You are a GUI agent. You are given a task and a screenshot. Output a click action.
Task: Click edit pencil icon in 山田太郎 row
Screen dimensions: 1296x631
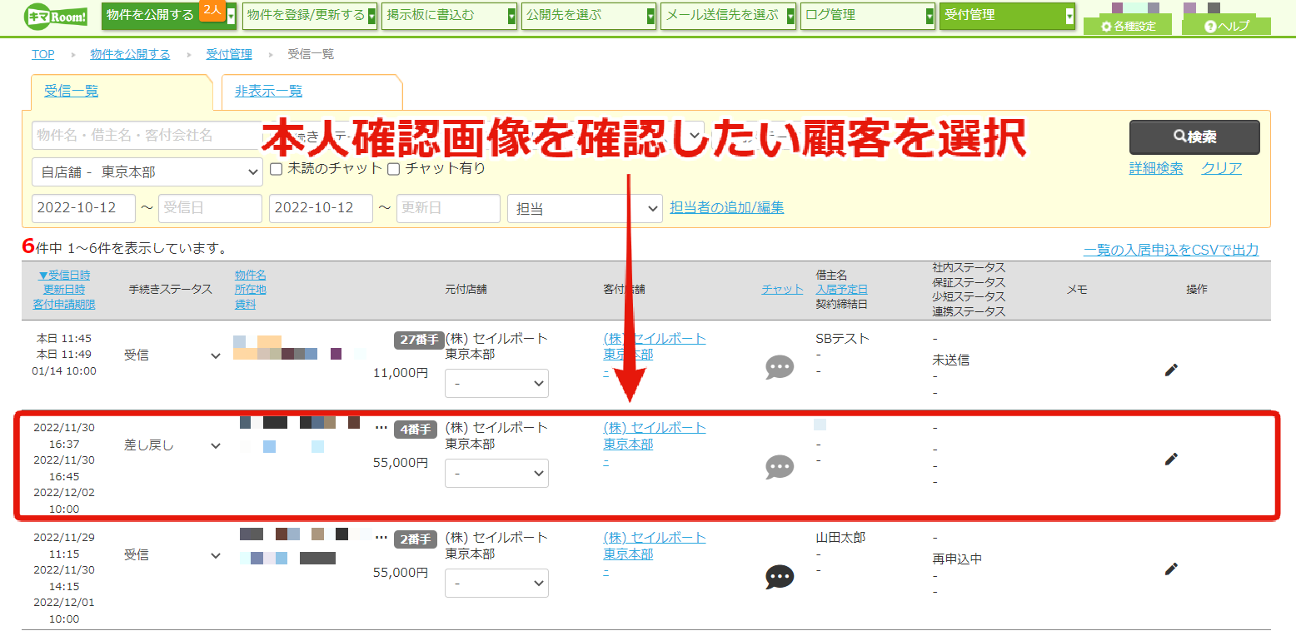tap(1171, 569)
